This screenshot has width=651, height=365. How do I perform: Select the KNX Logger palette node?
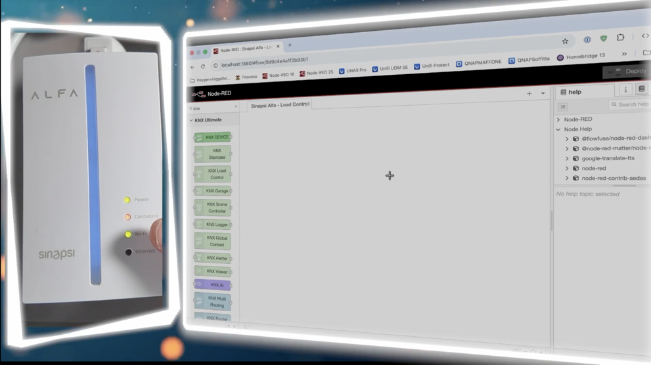click(213, 225)
